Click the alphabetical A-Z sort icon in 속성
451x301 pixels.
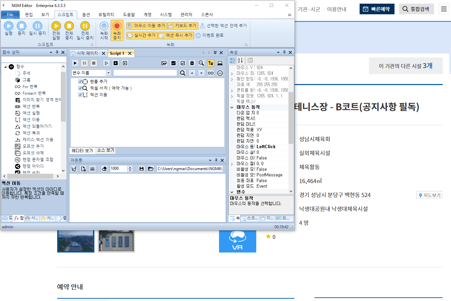click(240, 60)
